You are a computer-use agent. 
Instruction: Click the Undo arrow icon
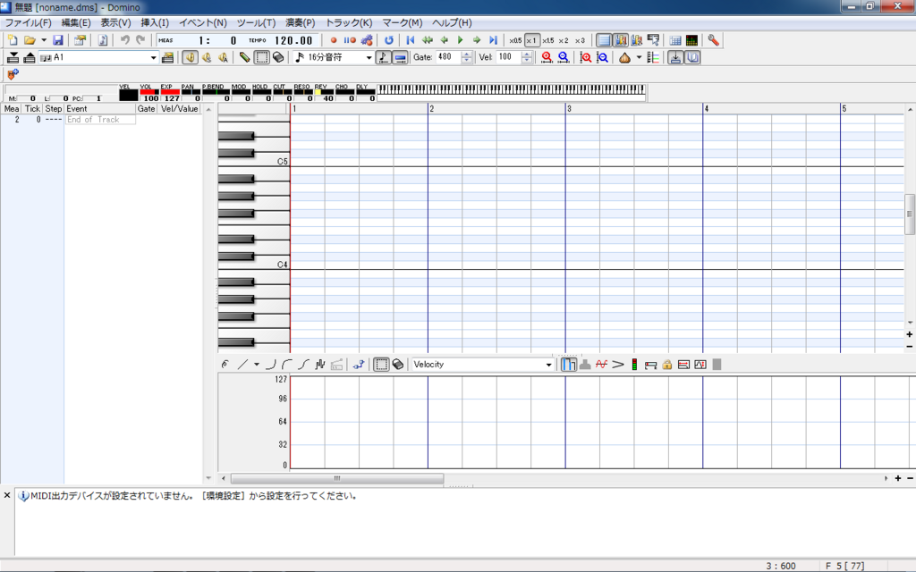(124, 40)
